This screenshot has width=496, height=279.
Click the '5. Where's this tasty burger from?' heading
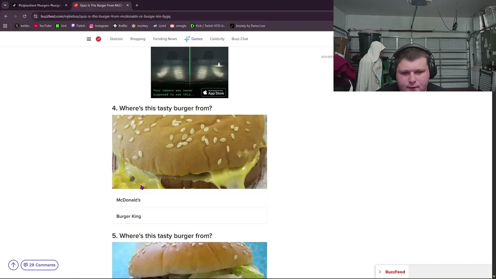(162, 236)
